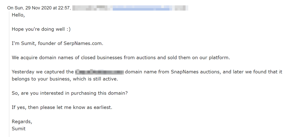The height and width of the screenshot is (137, 296).
Task: Click the "22:57" time in the header
Action: click(64, 8)
